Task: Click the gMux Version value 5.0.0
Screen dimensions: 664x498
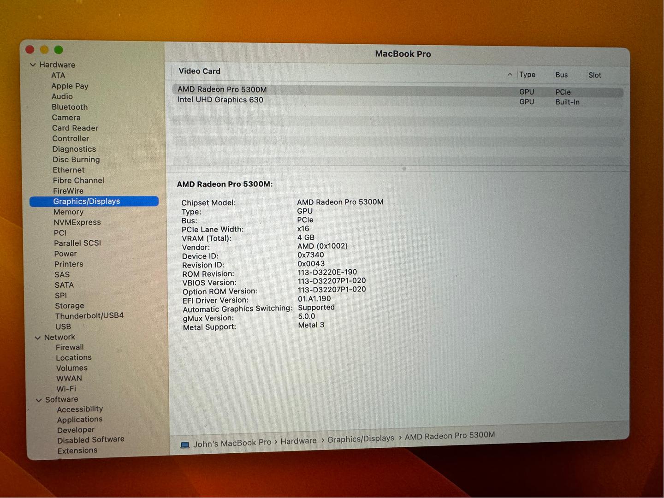Action: (x=307, y=316)
